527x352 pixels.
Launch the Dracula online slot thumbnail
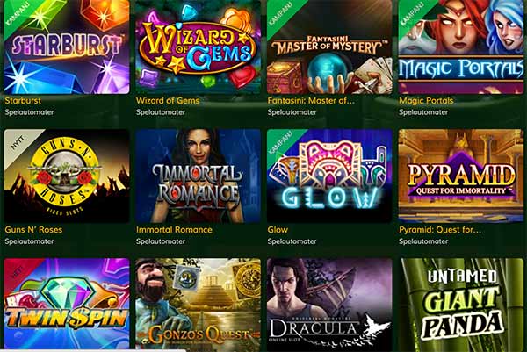329,304
